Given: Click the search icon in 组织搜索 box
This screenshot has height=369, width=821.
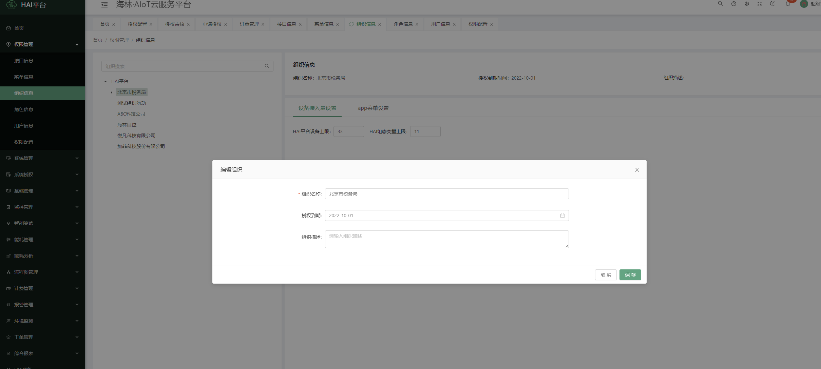Looking at the screenshot, I should [267, 66].
